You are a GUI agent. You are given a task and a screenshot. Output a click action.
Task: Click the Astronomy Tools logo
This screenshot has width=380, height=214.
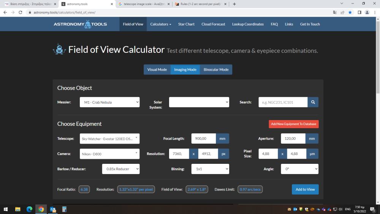click(x=80, y=24)
